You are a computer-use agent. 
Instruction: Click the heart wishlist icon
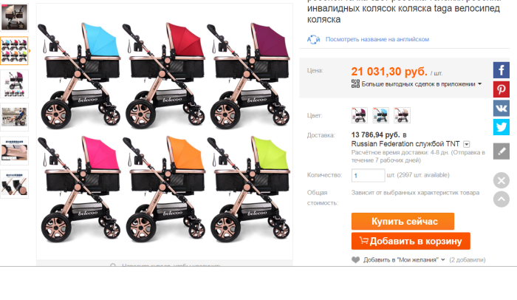click(x=355, y=260)
